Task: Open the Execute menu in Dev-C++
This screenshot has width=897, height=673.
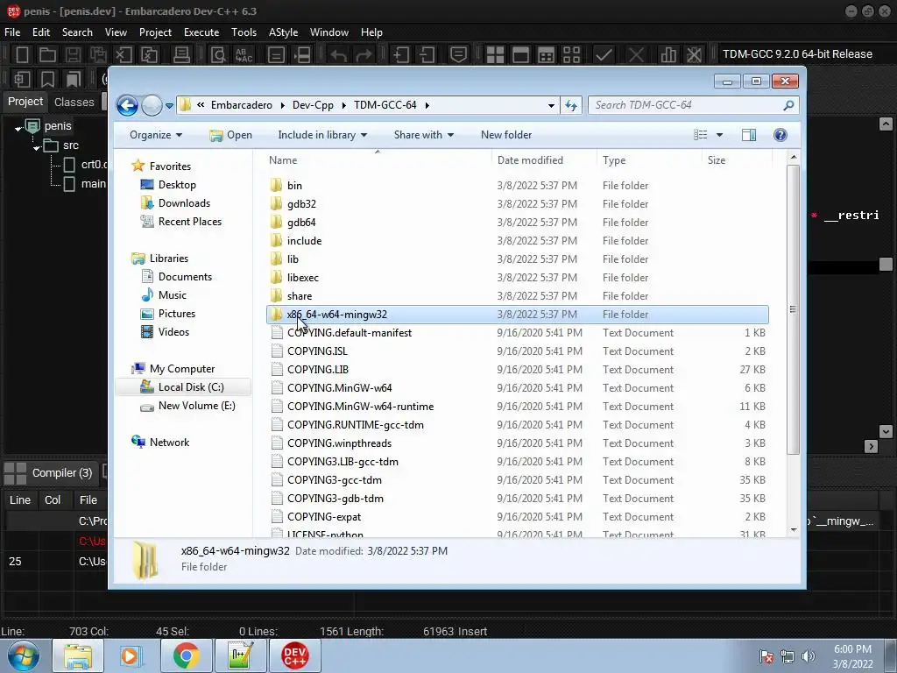Action: 201,32
